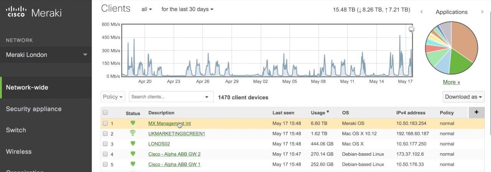Expand the Search clients dropdown arrow
Image resolution: width=491 pixels, height=172 pixels.
(207, 97)
